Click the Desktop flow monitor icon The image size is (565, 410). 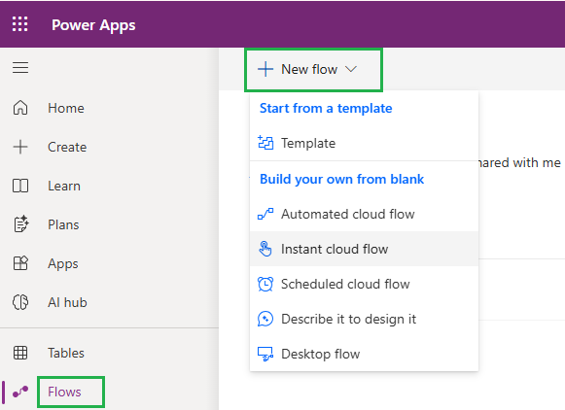265,354
